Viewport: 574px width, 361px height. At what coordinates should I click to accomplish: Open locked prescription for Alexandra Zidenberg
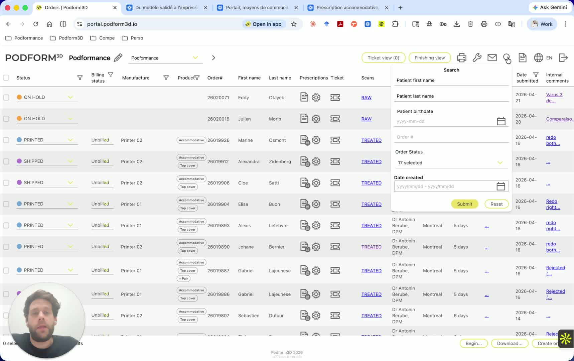[x=305, y=161]
